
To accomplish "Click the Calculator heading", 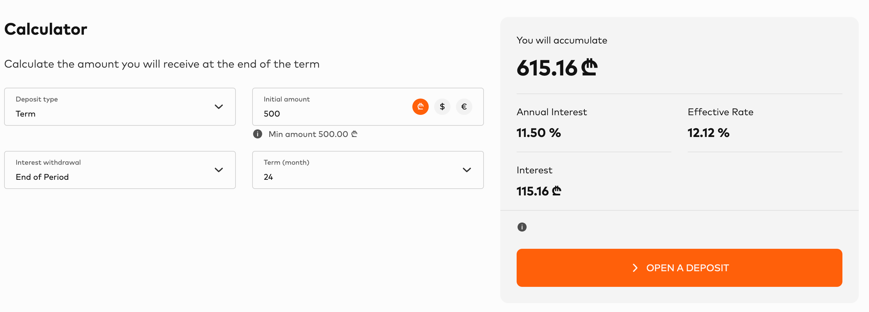I will (x=46, y=29).
